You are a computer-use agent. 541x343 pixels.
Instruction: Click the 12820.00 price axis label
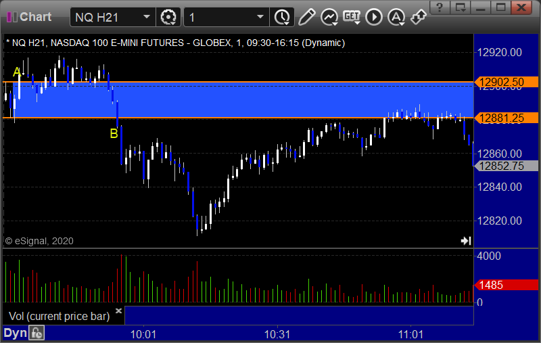click(x=499, y=221)
